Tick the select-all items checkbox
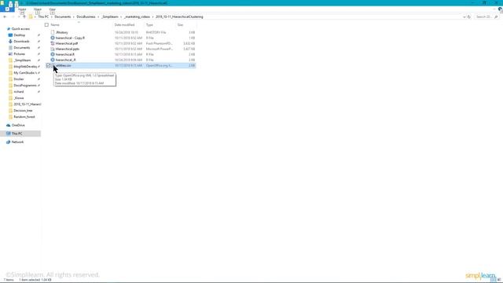This screenshot has height=283, width=503. click(x=46, y=24)
